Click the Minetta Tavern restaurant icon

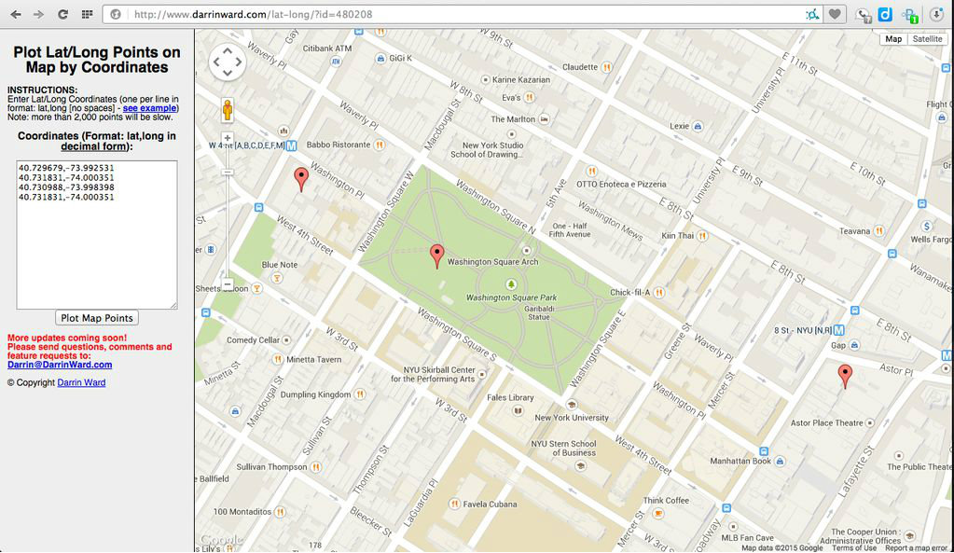(x=278, y=360)
